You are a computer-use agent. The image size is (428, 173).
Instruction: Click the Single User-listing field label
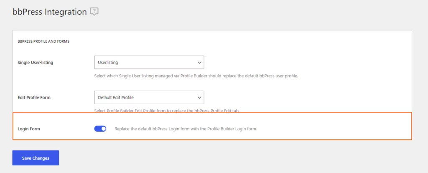(x=35, y=63)
